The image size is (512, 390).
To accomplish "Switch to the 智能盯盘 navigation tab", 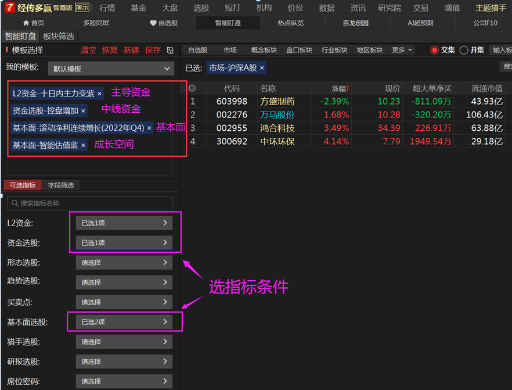I will (x=228, y=23).
